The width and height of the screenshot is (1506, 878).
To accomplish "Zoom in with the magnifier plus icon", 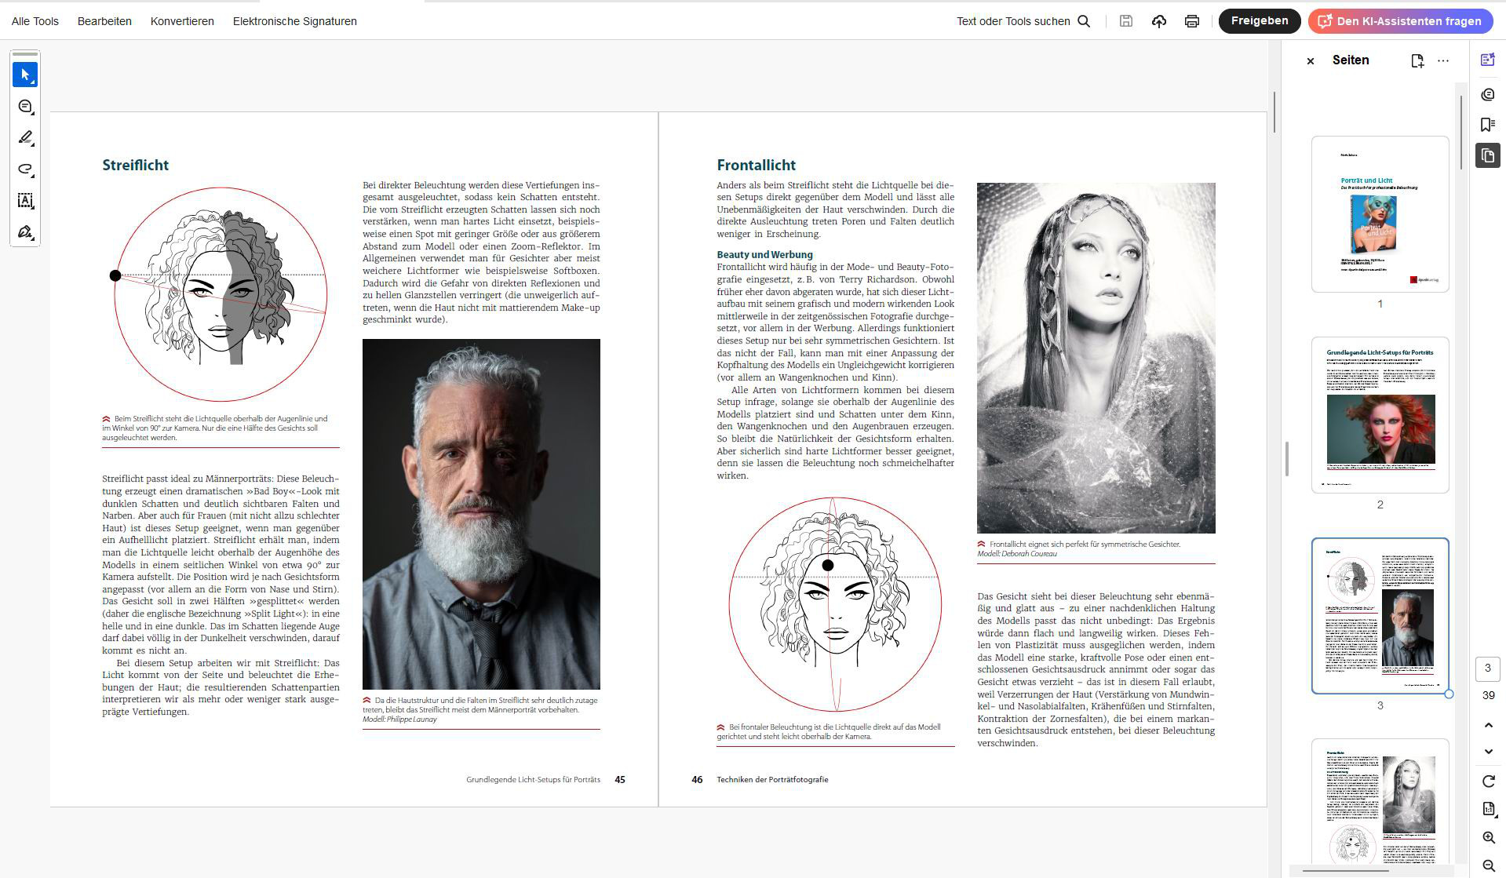I will pos(1488,837).
